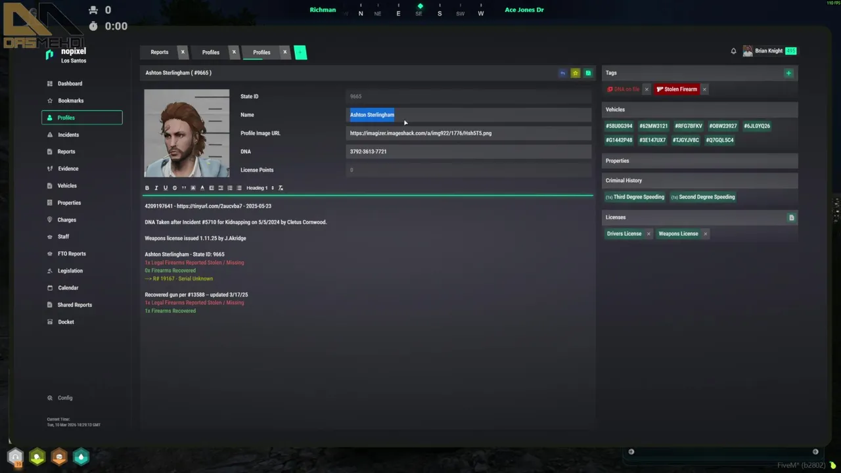Open the Vehicles sidebar section

point(82,186)
